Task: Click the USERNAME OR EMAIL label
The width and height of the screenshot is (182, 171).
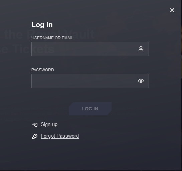Action: [52, 38]
